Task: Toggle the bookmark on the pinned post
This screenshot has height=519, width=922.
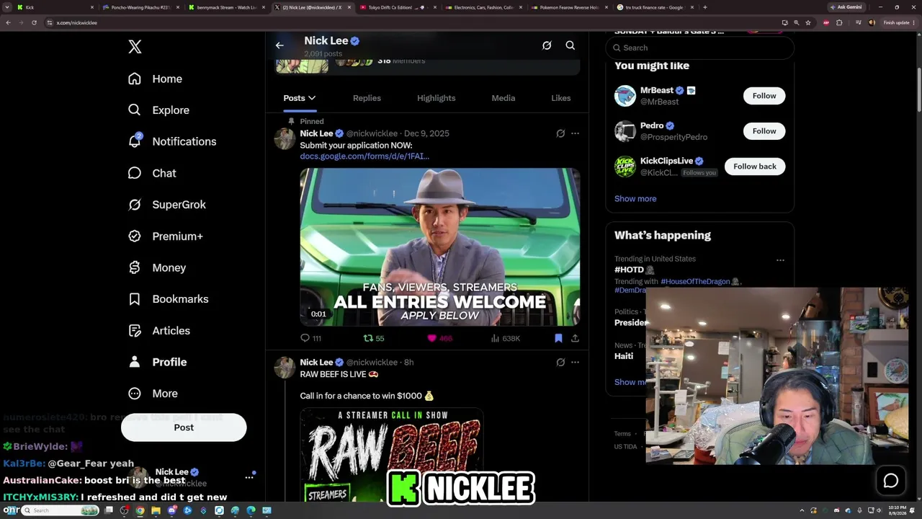Action: coord(558,338)
